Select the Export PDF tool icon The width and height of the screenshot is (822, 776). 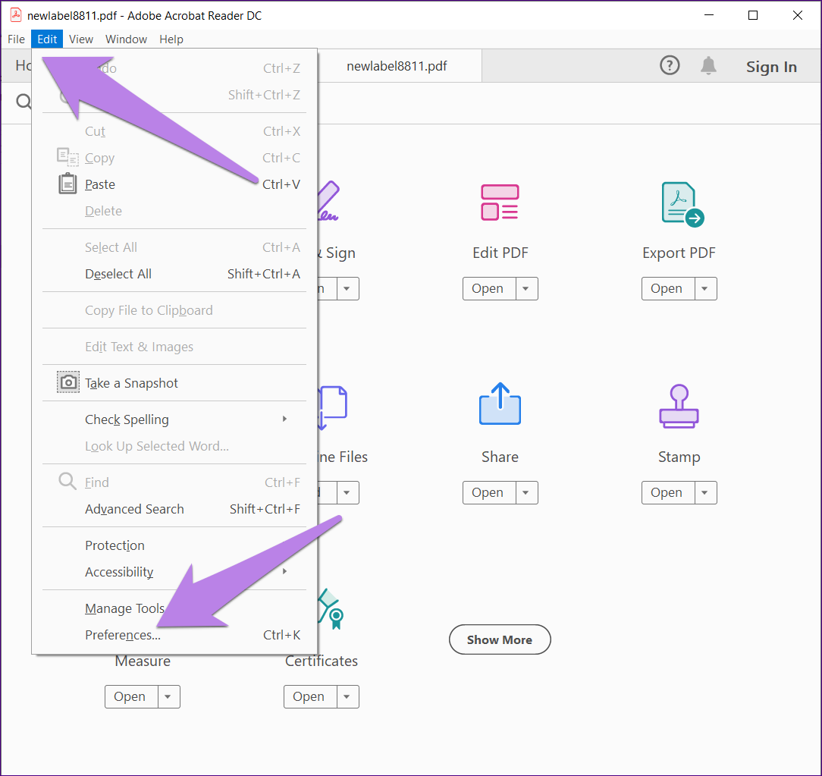(679, 203)
